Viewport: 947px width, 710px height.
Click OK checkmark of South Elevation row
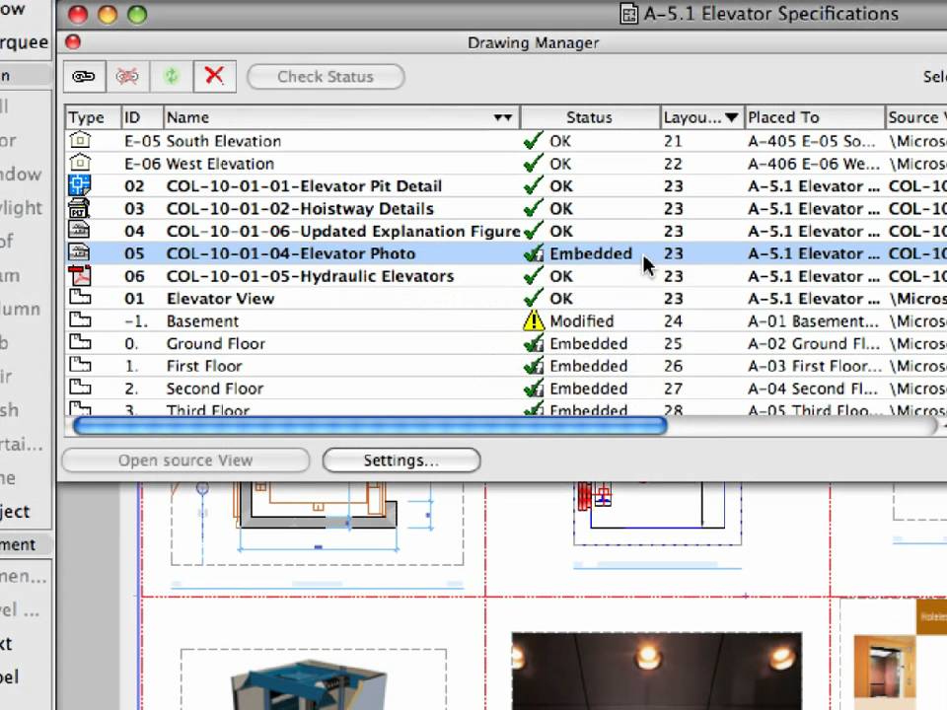point(534,141)
